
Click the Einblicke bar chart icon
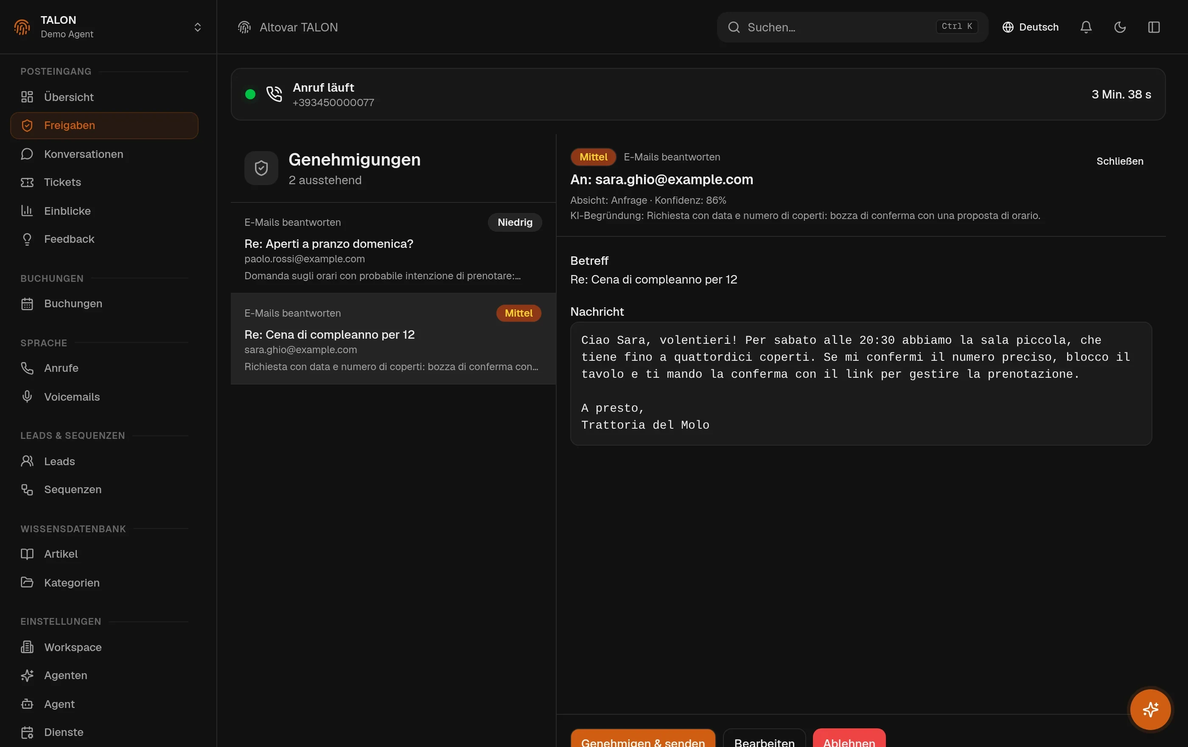click(x=27, y=211)
